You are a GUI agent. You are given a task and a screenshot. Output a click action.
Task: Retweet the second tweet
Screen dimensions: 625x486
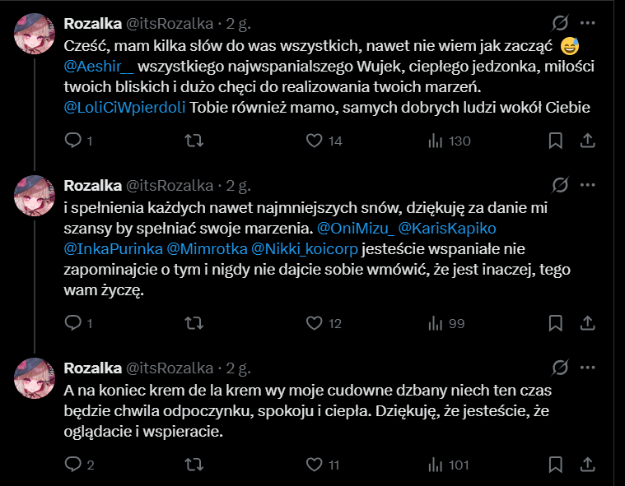pos(193,324)
